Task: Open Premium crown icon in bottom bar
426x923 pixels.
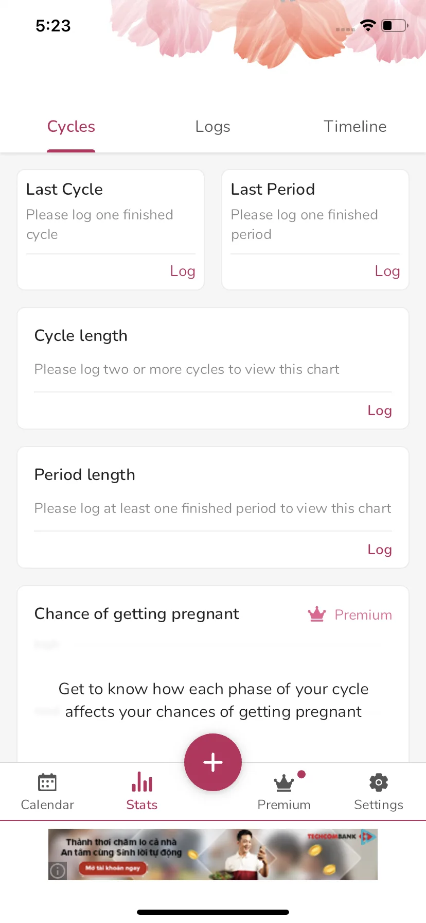Action: pyautogui.click(x=284, y=783)
